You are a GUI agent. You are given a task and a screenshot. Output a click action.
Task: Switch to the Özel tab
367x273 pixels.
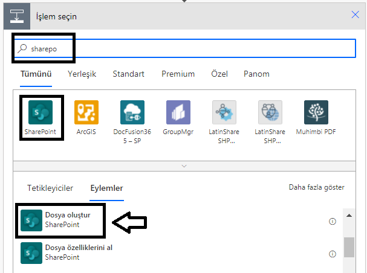(219, 74)
